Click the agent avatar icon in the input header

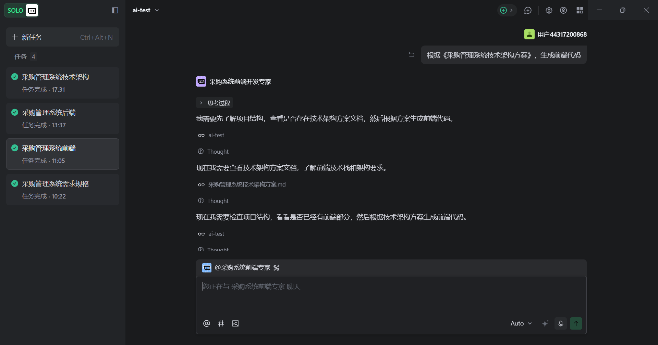pyautogui.click(x=207, y=268)
